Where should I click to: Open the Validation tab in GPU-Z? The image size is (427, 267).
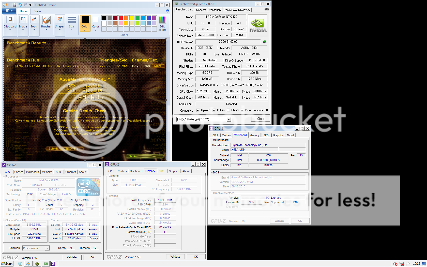(215, 10)
